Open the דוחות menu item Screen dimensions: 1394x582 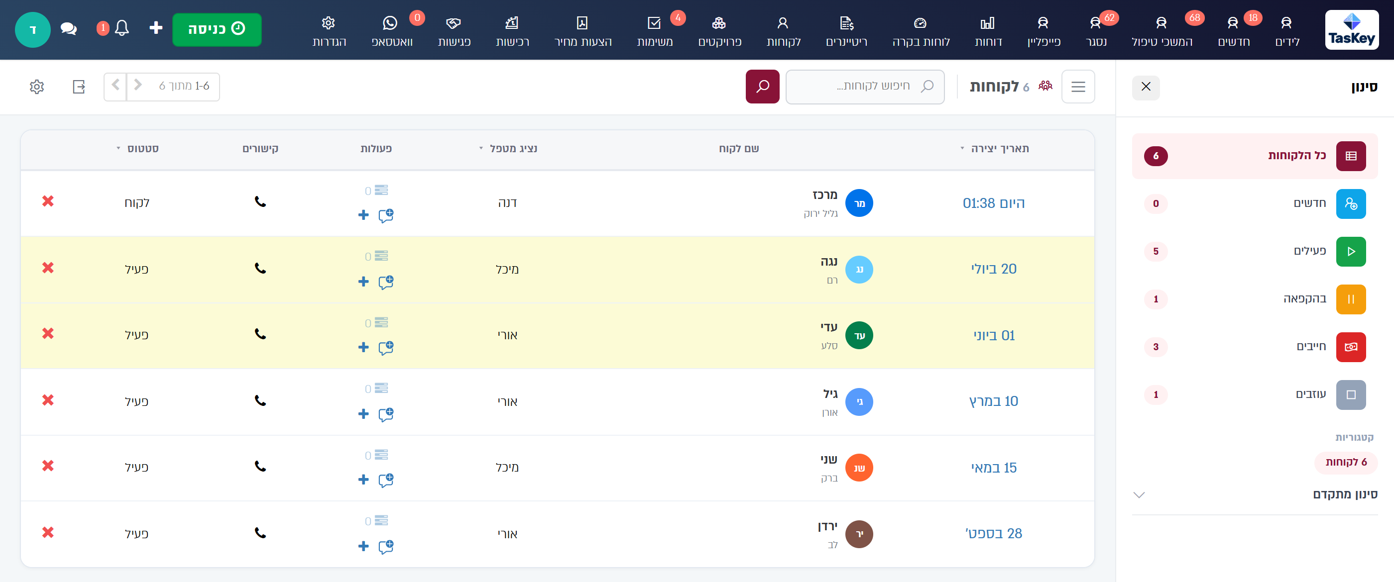point(988,31)
